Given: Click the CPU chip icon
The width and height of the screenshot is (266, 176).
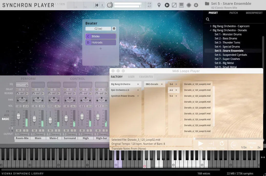Looking at the screenshot, I should click(189, 5).
